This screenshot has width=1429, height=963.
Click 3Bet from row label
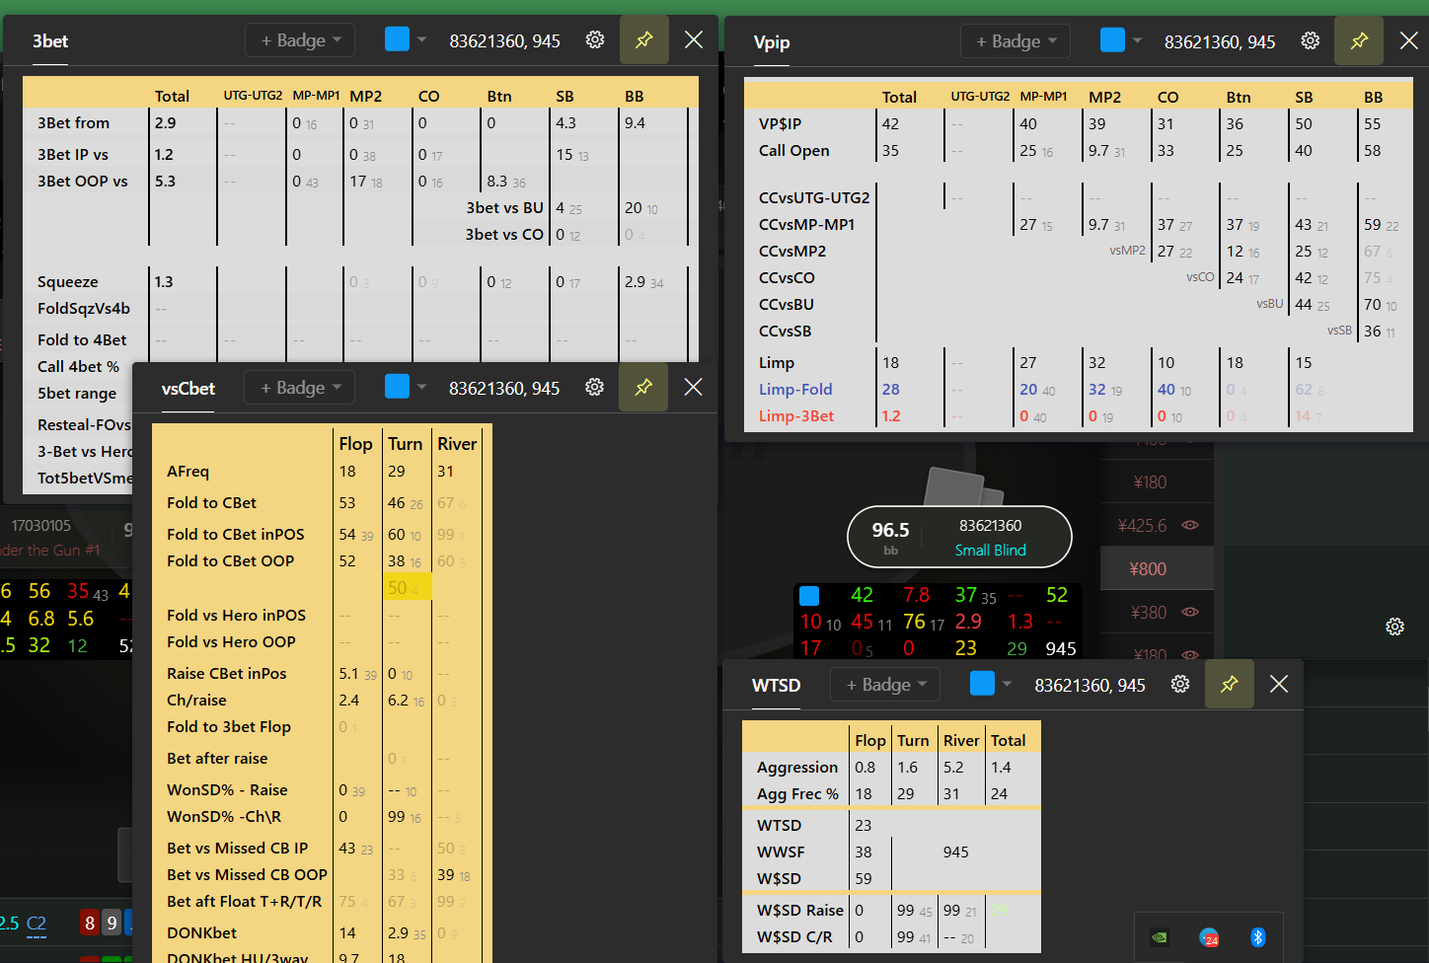coord(73,122)
